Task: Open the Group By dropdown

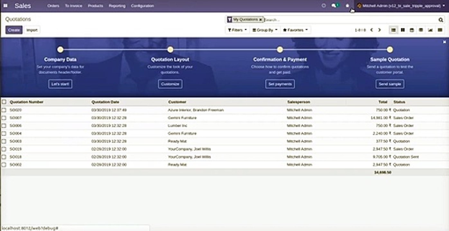Action: pyautogui.click(x=265, y=30)
